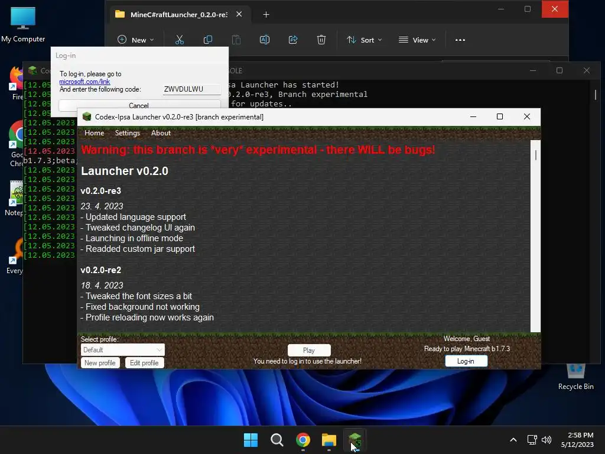Viewport: 605px width, 454px height.
Task: Cancel the Log-in dialog
Action: pyautogui.click(x=139, y=105)
